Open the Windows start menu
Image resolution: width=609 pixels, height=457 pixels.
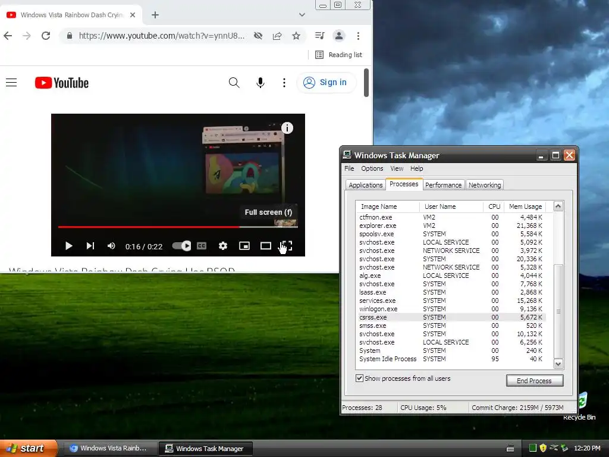coord(29,449)
